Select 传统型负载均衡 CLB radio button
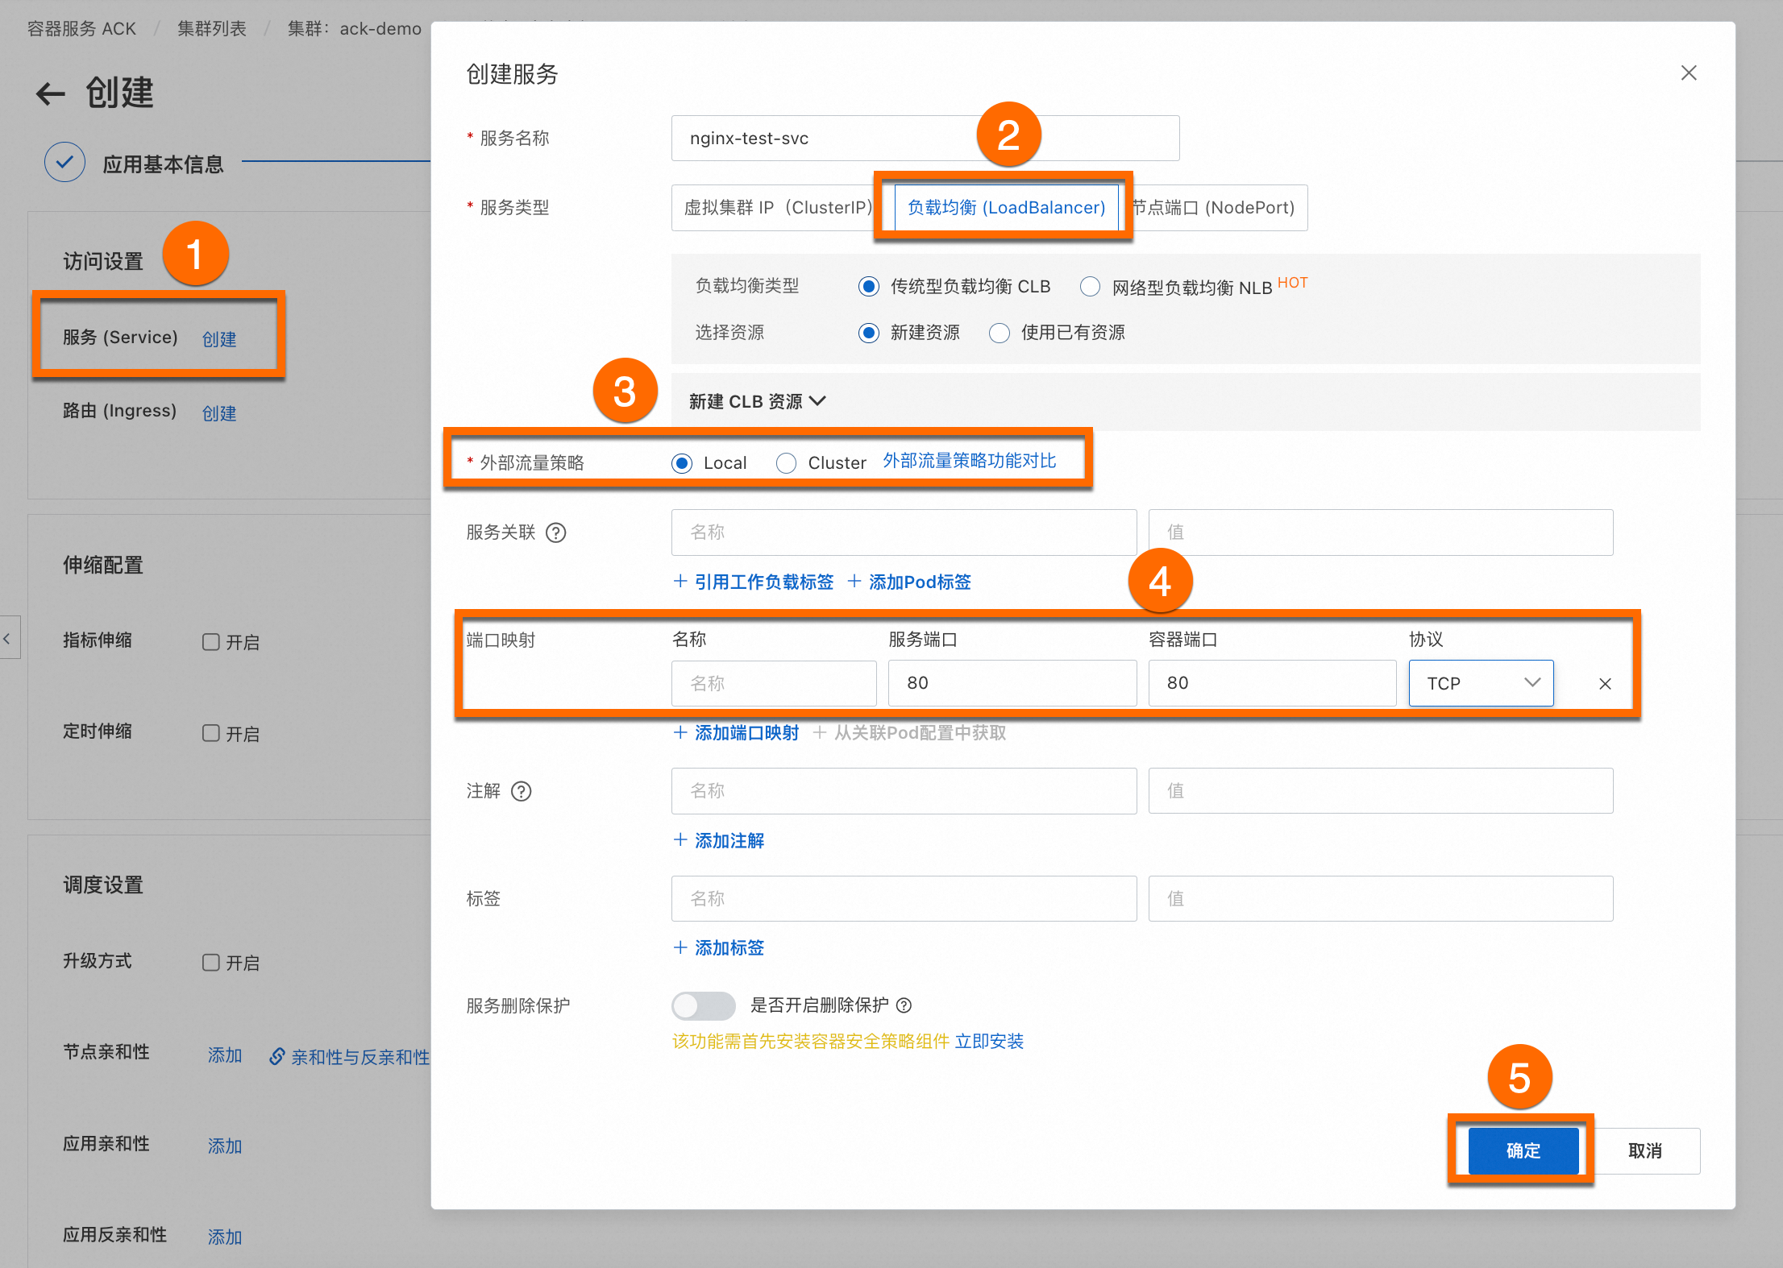This screenshot has height=1268, width=1783. click(x=868, y=287)
